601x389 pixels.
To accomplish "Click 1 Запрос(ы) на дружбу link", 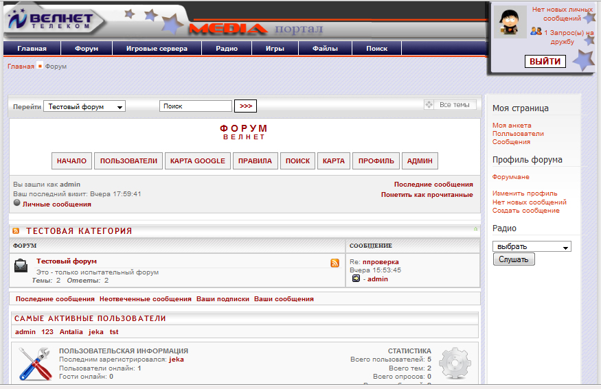I will pyautogui.click(x=569, y=37).
